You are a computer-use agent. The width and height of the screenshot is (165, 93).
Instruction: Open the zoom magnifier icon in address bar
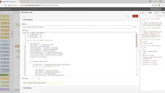pos(153,5)
